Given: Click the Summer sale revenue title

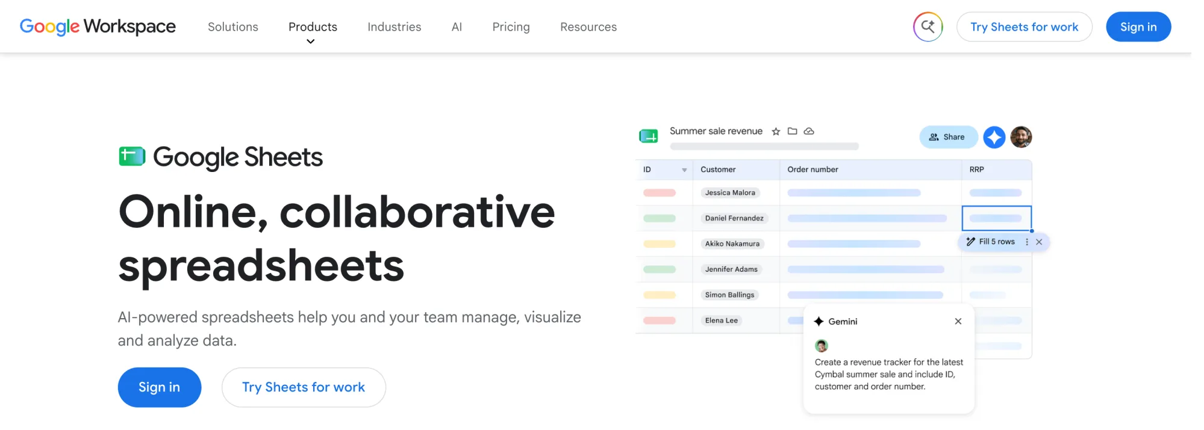Looking at the screenshot, I should (716, 131).
